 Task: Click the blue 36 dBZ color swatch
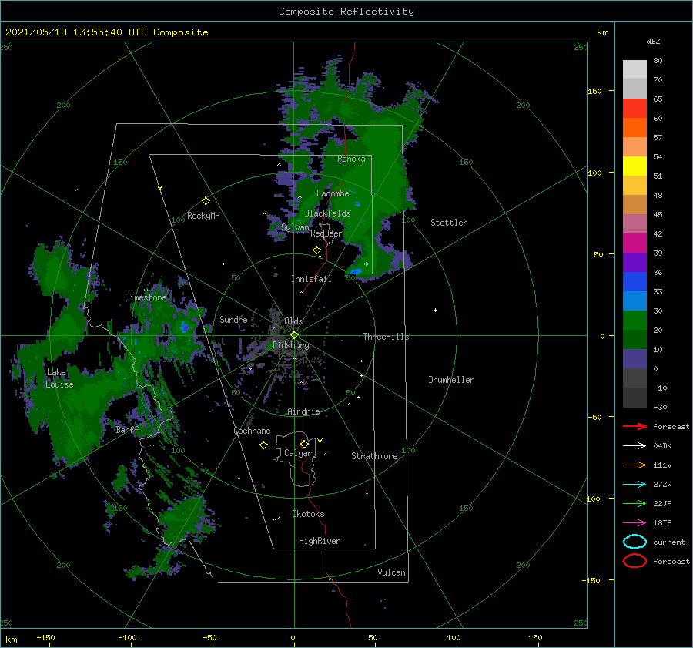(634, 281)
